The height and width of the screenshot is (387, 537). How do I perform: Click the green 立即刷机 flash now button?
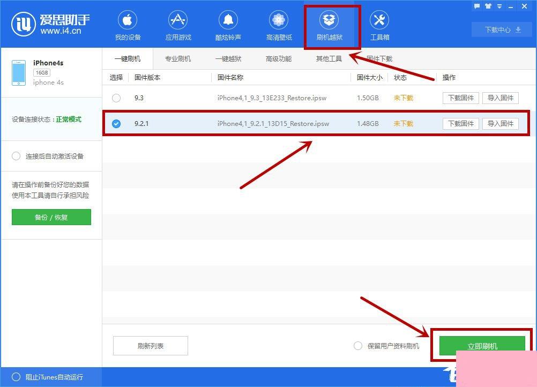pos(482,346)
